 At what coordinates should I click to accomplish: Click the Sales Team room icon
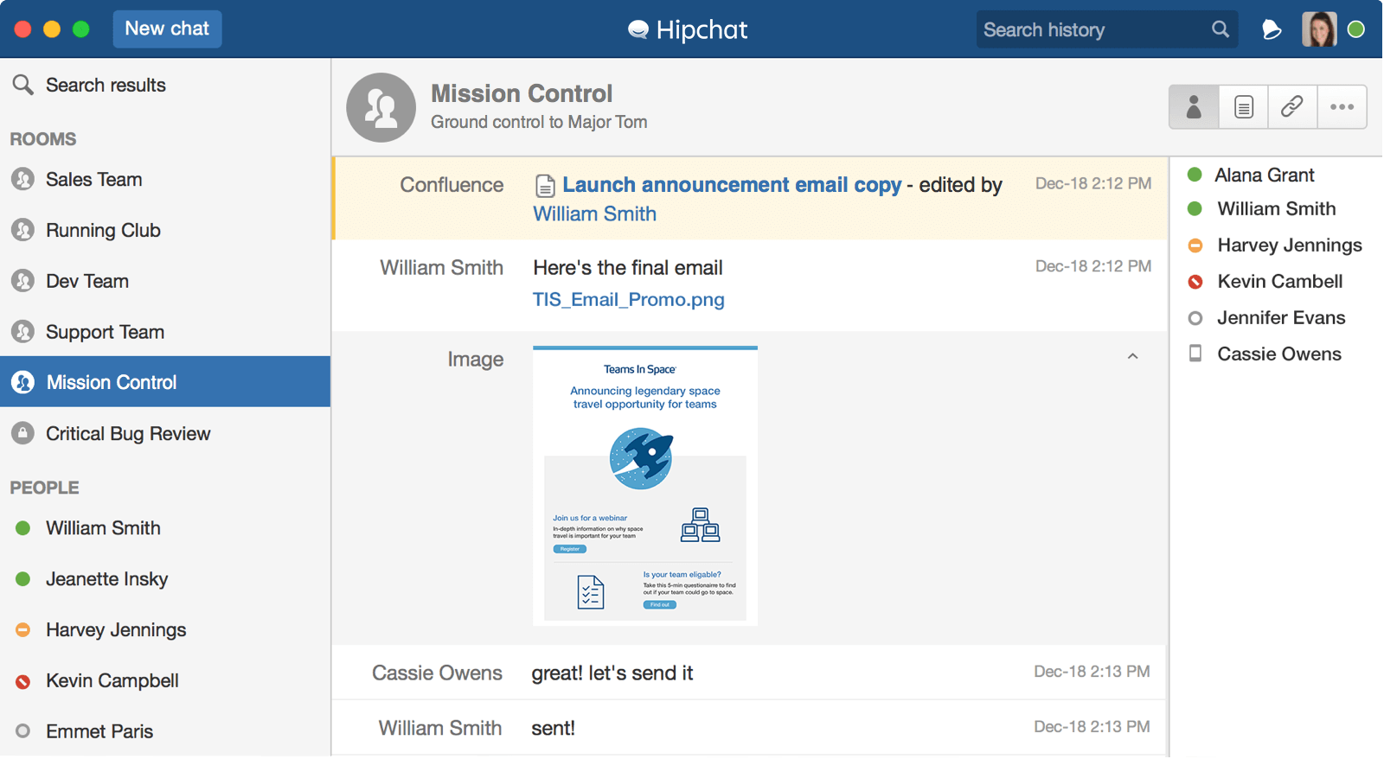click(23, 179)
